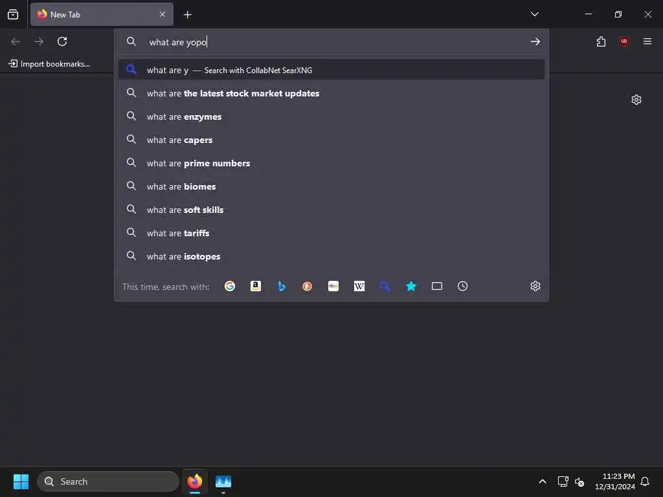This screenshot has width=663, height=497.
Task: Open the application hamburger menu
Action: coord(647,41)
